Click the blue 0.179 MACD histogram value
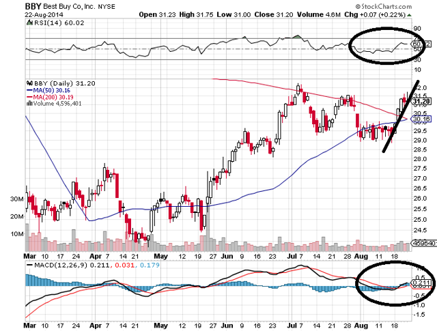Screen dimensions: 437x331 tap(150, 265)
